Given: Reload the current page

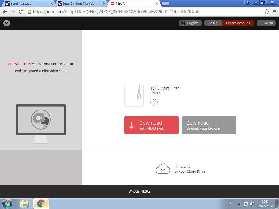Looking at the screenshot, I should coord(21,12).
